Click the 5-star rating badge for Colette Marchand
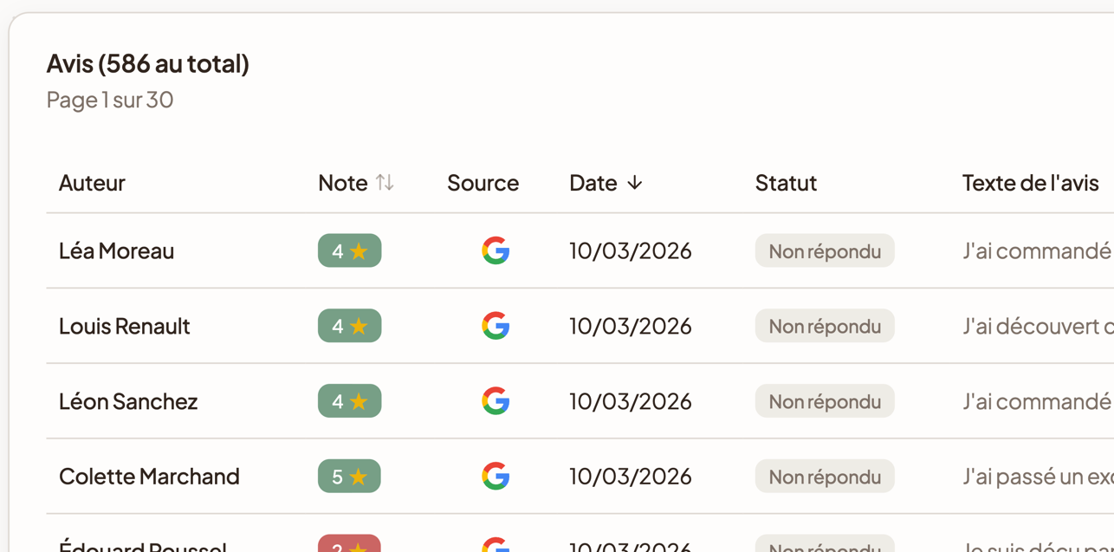 (x=349, y=477)
